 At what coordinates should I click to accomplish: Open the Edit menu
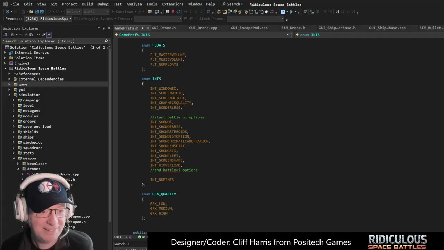coord(28,4)
